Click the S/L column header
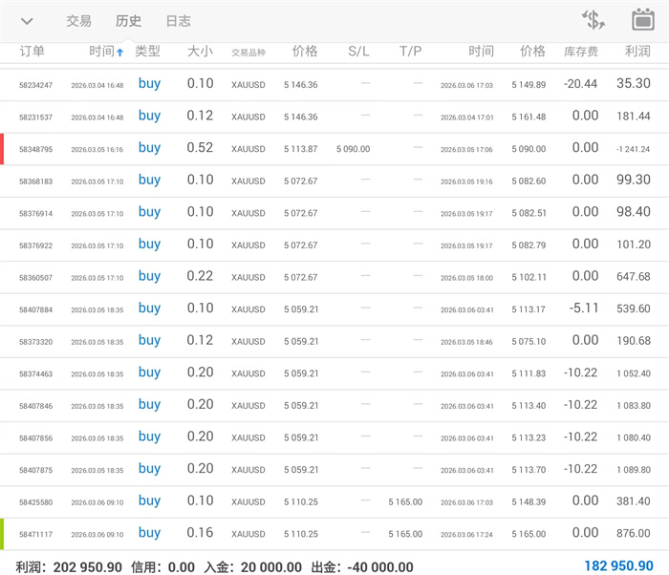 pyautogui.click(x=358, y=52)
